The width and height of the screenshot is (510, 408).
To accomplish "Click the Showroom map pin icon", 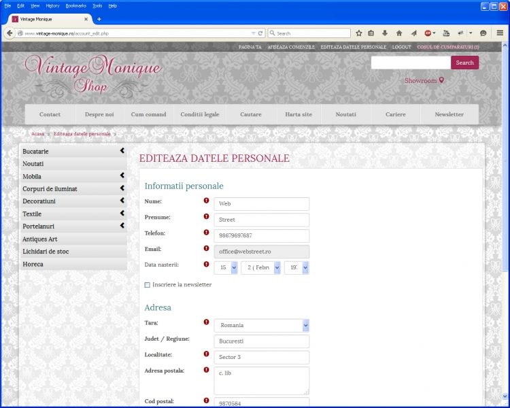I will coord(441,80).
